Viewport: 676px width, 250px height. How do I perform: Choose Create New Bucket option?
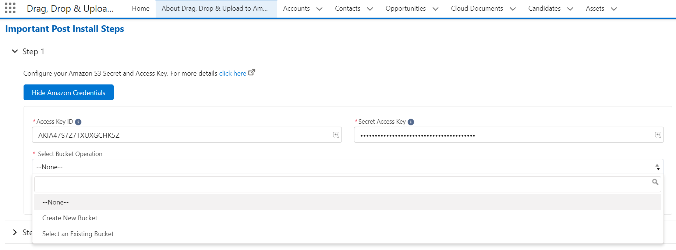pyautogui.click(x=348, y=218)
